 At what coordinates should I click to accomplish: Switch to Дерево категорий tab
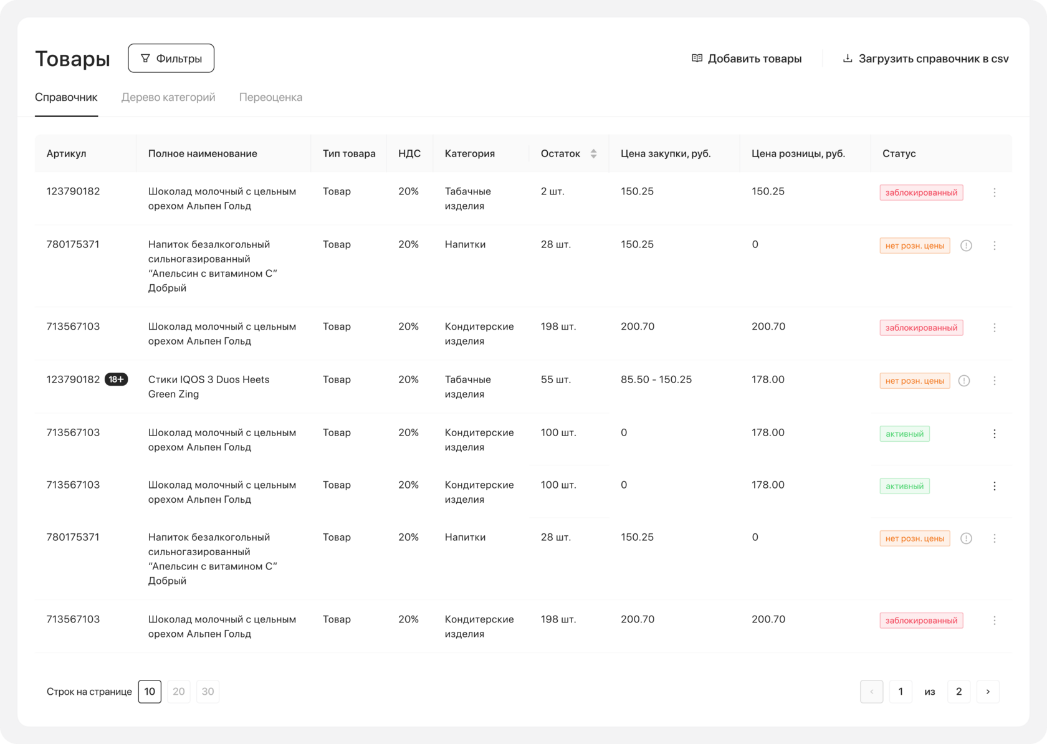(x=168, y=97)
